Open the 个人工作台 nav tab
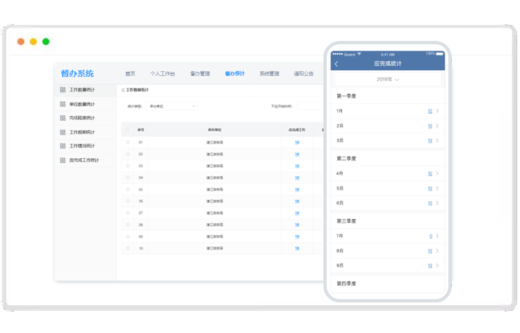The image size is (520, 333). (x=163, y=74)
